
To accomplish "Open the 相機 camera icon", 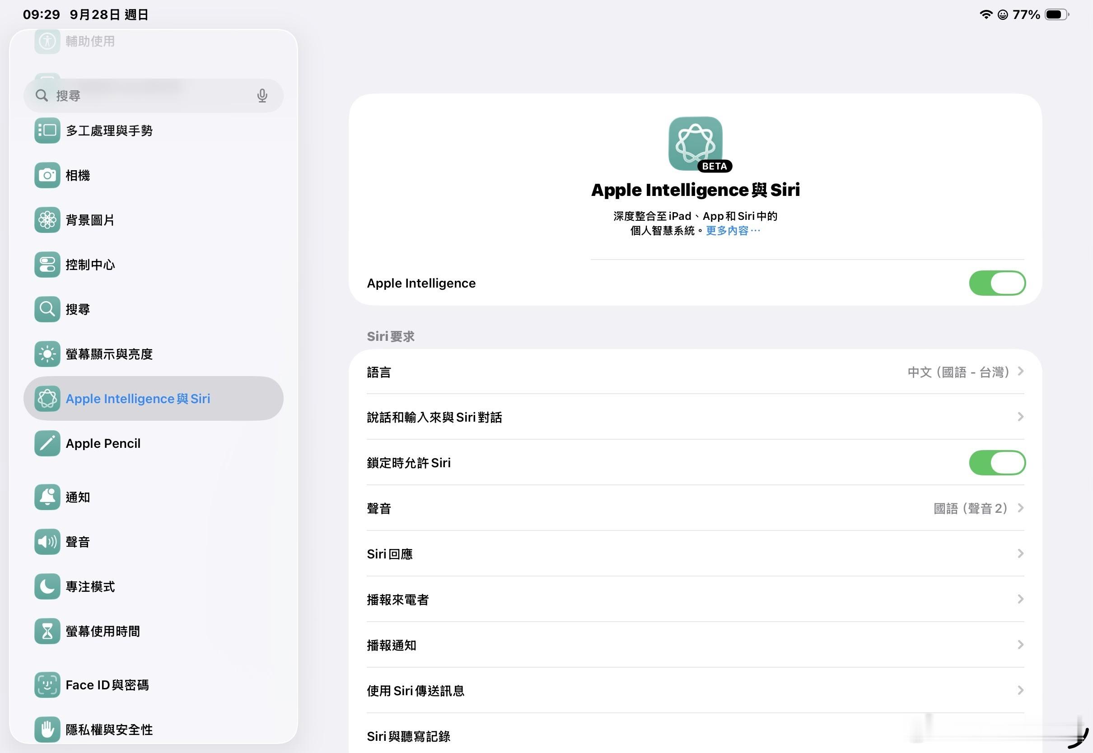I will click(x=47, y=175).
